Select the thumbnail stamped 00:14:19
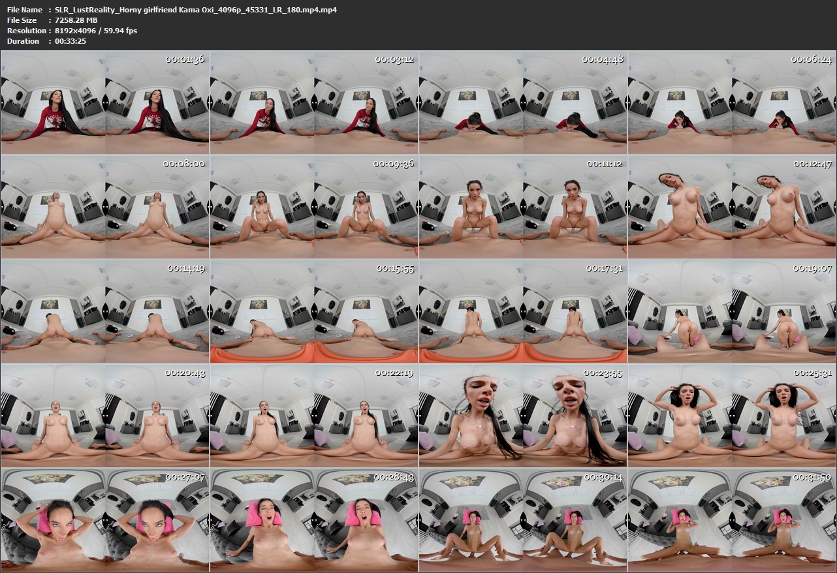This screenshot has height=573, width=837. pyautogui.click(x=105, y=311)
